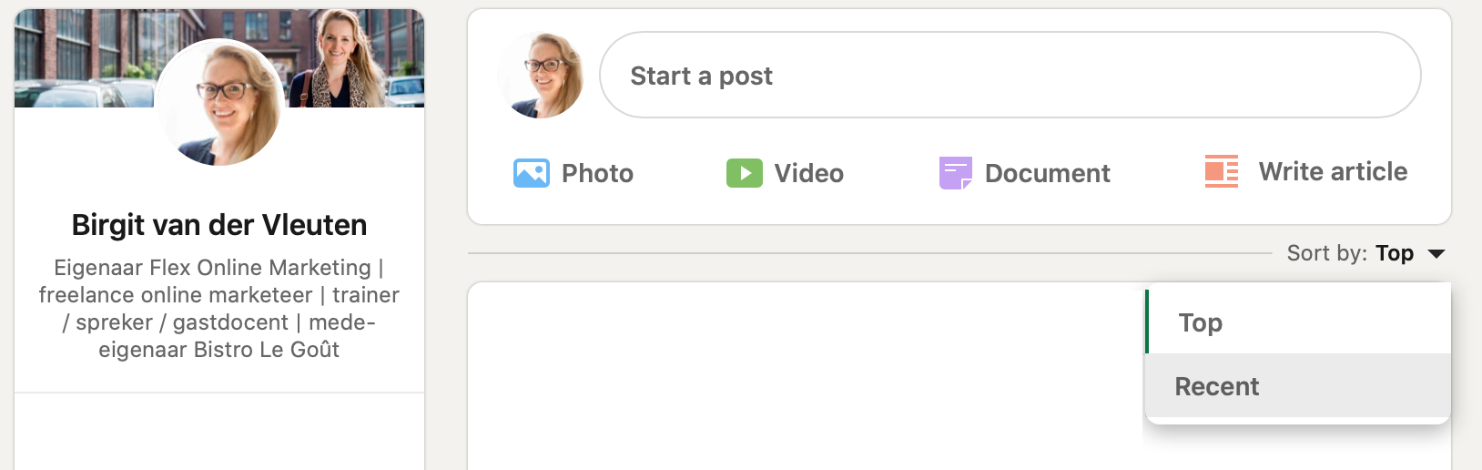Click the small avatar beside Start a post
This screenshot has width=1482, height=470.
point(541,75)
